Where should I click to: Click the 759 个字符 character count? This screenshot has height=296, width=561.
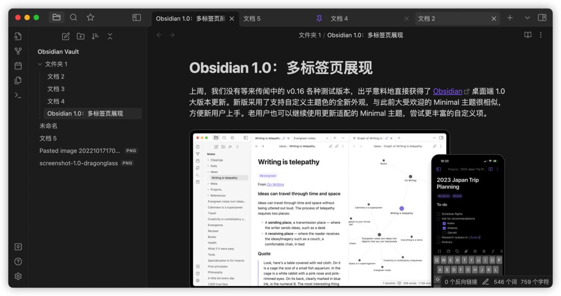coord(534,282)
